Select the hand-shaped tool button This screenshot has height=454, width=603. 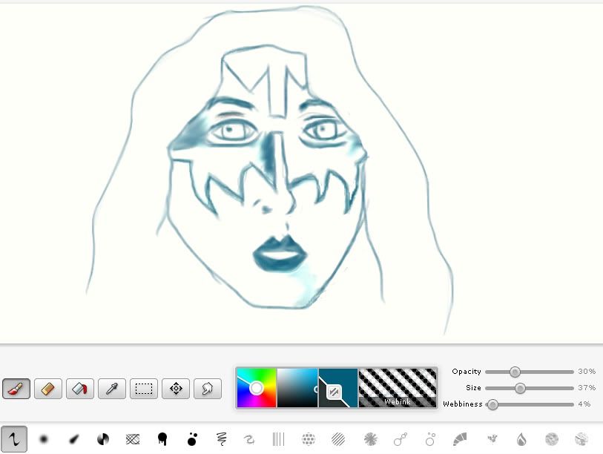coord(208,389)
